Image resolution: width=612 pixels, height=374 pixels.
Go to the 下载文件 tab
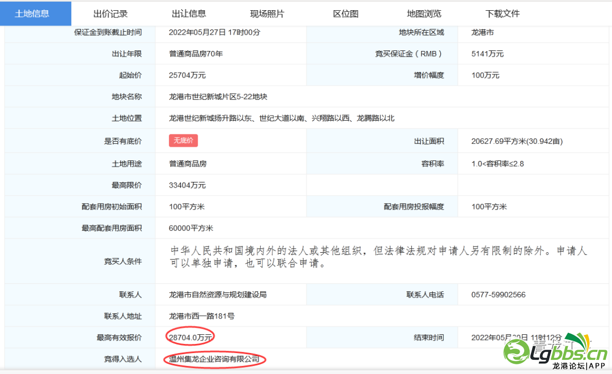point(502,14)
